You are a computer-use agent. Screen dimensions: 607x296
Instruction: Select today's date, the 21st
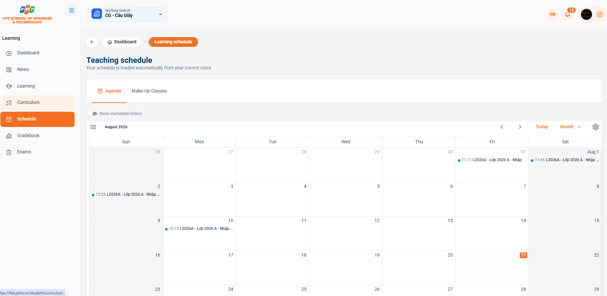coord(523,255)
